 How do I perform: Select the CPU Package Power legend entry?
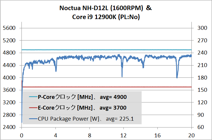point(81,119)
